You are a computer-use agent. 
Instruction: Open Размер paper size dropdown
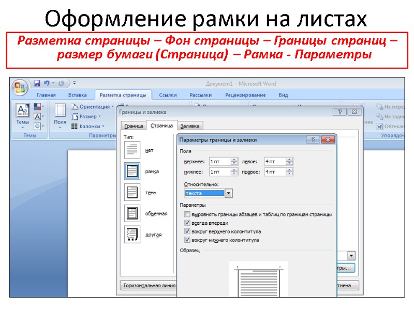click(x=86, y=116)
